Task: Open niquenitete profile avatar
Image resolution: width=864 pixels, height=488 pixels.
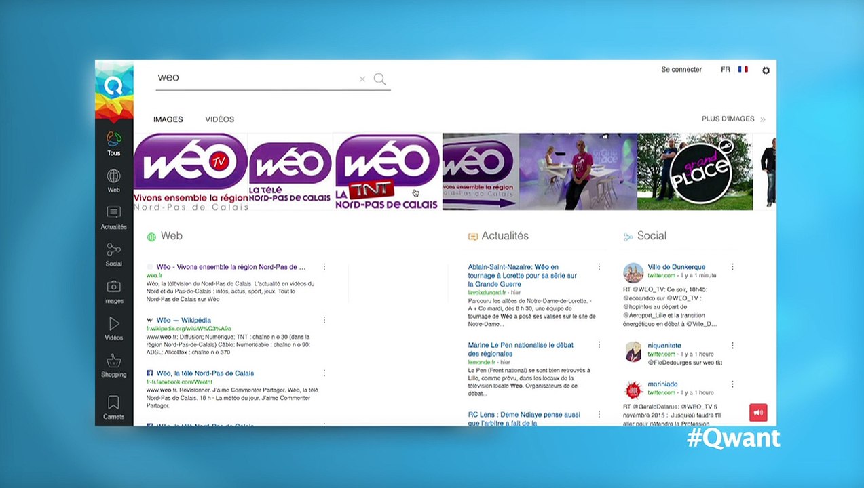Action: (x=633, y=351)
